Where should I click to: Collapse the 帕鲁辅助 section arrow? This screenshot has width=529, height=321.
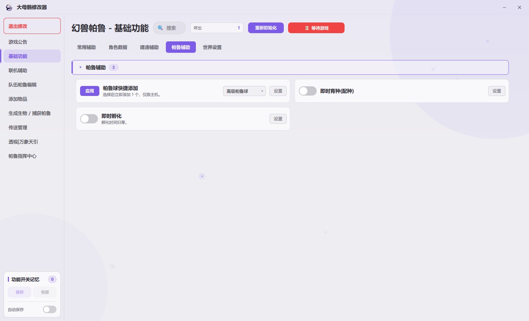point(80,67)
